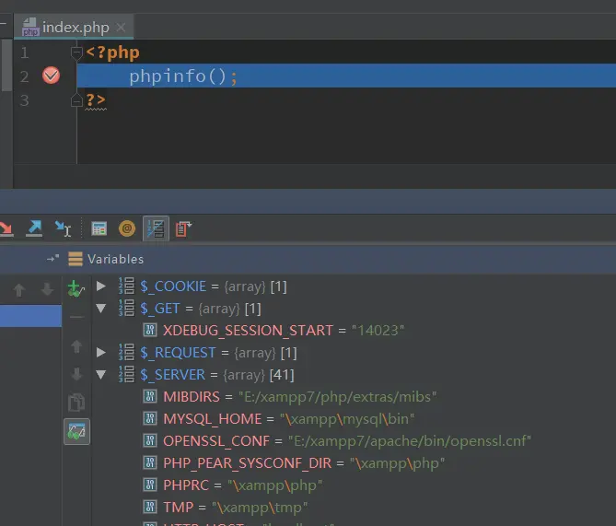Switch to the index.php tab
616x526 pixels.
click(74, 27)
